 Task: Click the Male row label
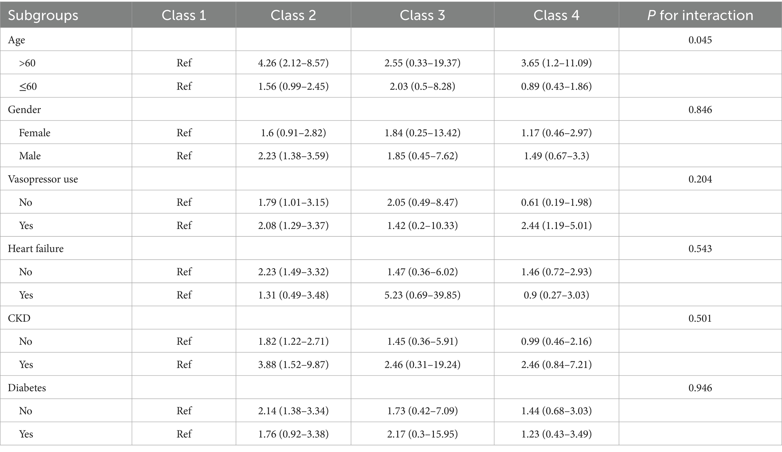click(30, 156)
